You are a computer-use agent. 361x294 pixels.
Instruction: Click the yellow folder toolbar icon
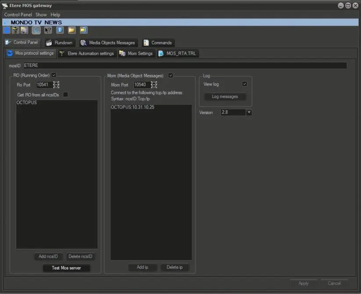pos(71,30)
